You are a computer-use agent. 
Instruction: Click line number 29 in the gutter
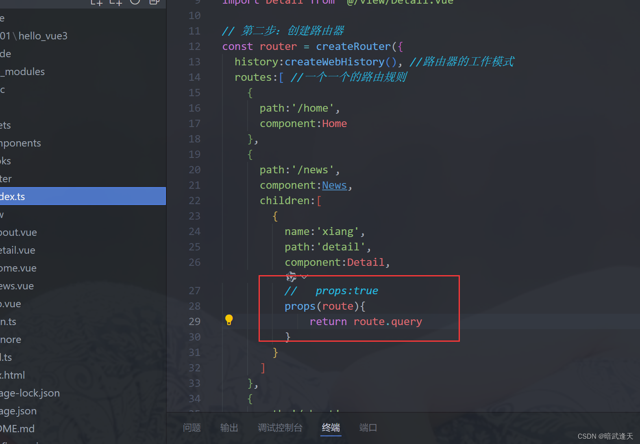click(194, 322)
